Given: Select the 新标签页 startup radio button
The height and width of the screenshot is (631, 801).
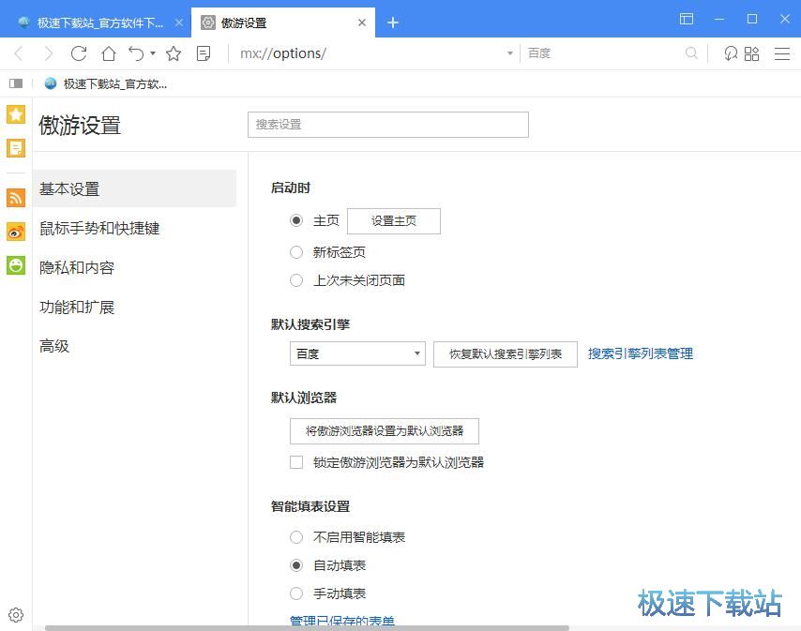Looking at the screenshot, I should click(296, 252).
